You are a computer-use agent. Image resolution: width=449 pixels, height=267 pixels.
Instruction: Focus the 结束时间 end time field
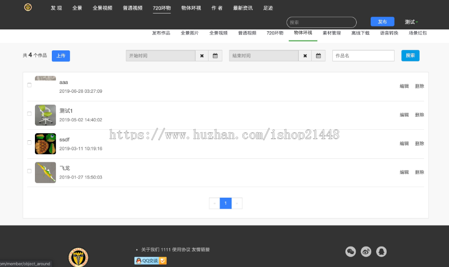tap(264, 56)
